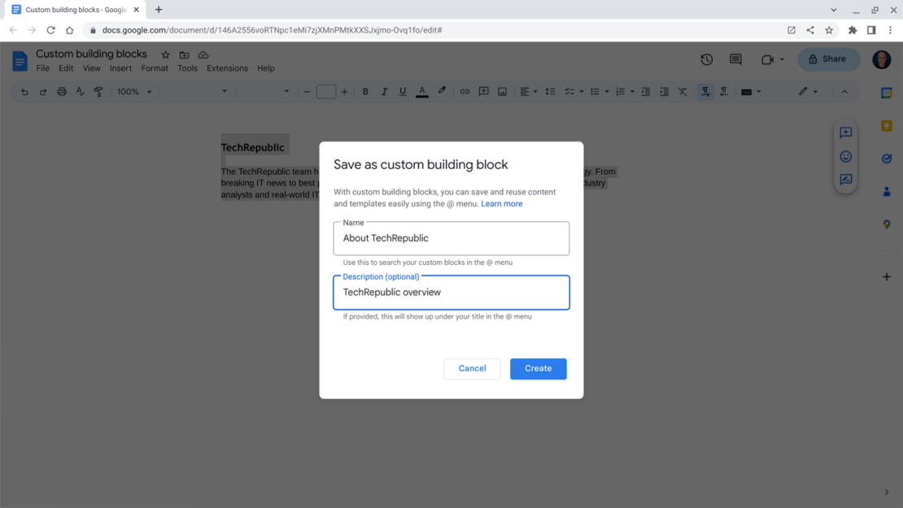Open the Extensions menu
Image resolution: width=903 pixels, height=508 pixels.
point(227,68)
